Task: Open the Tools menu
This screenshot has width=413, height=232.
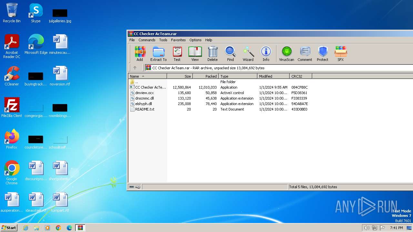Action: [x=163, y=40]
